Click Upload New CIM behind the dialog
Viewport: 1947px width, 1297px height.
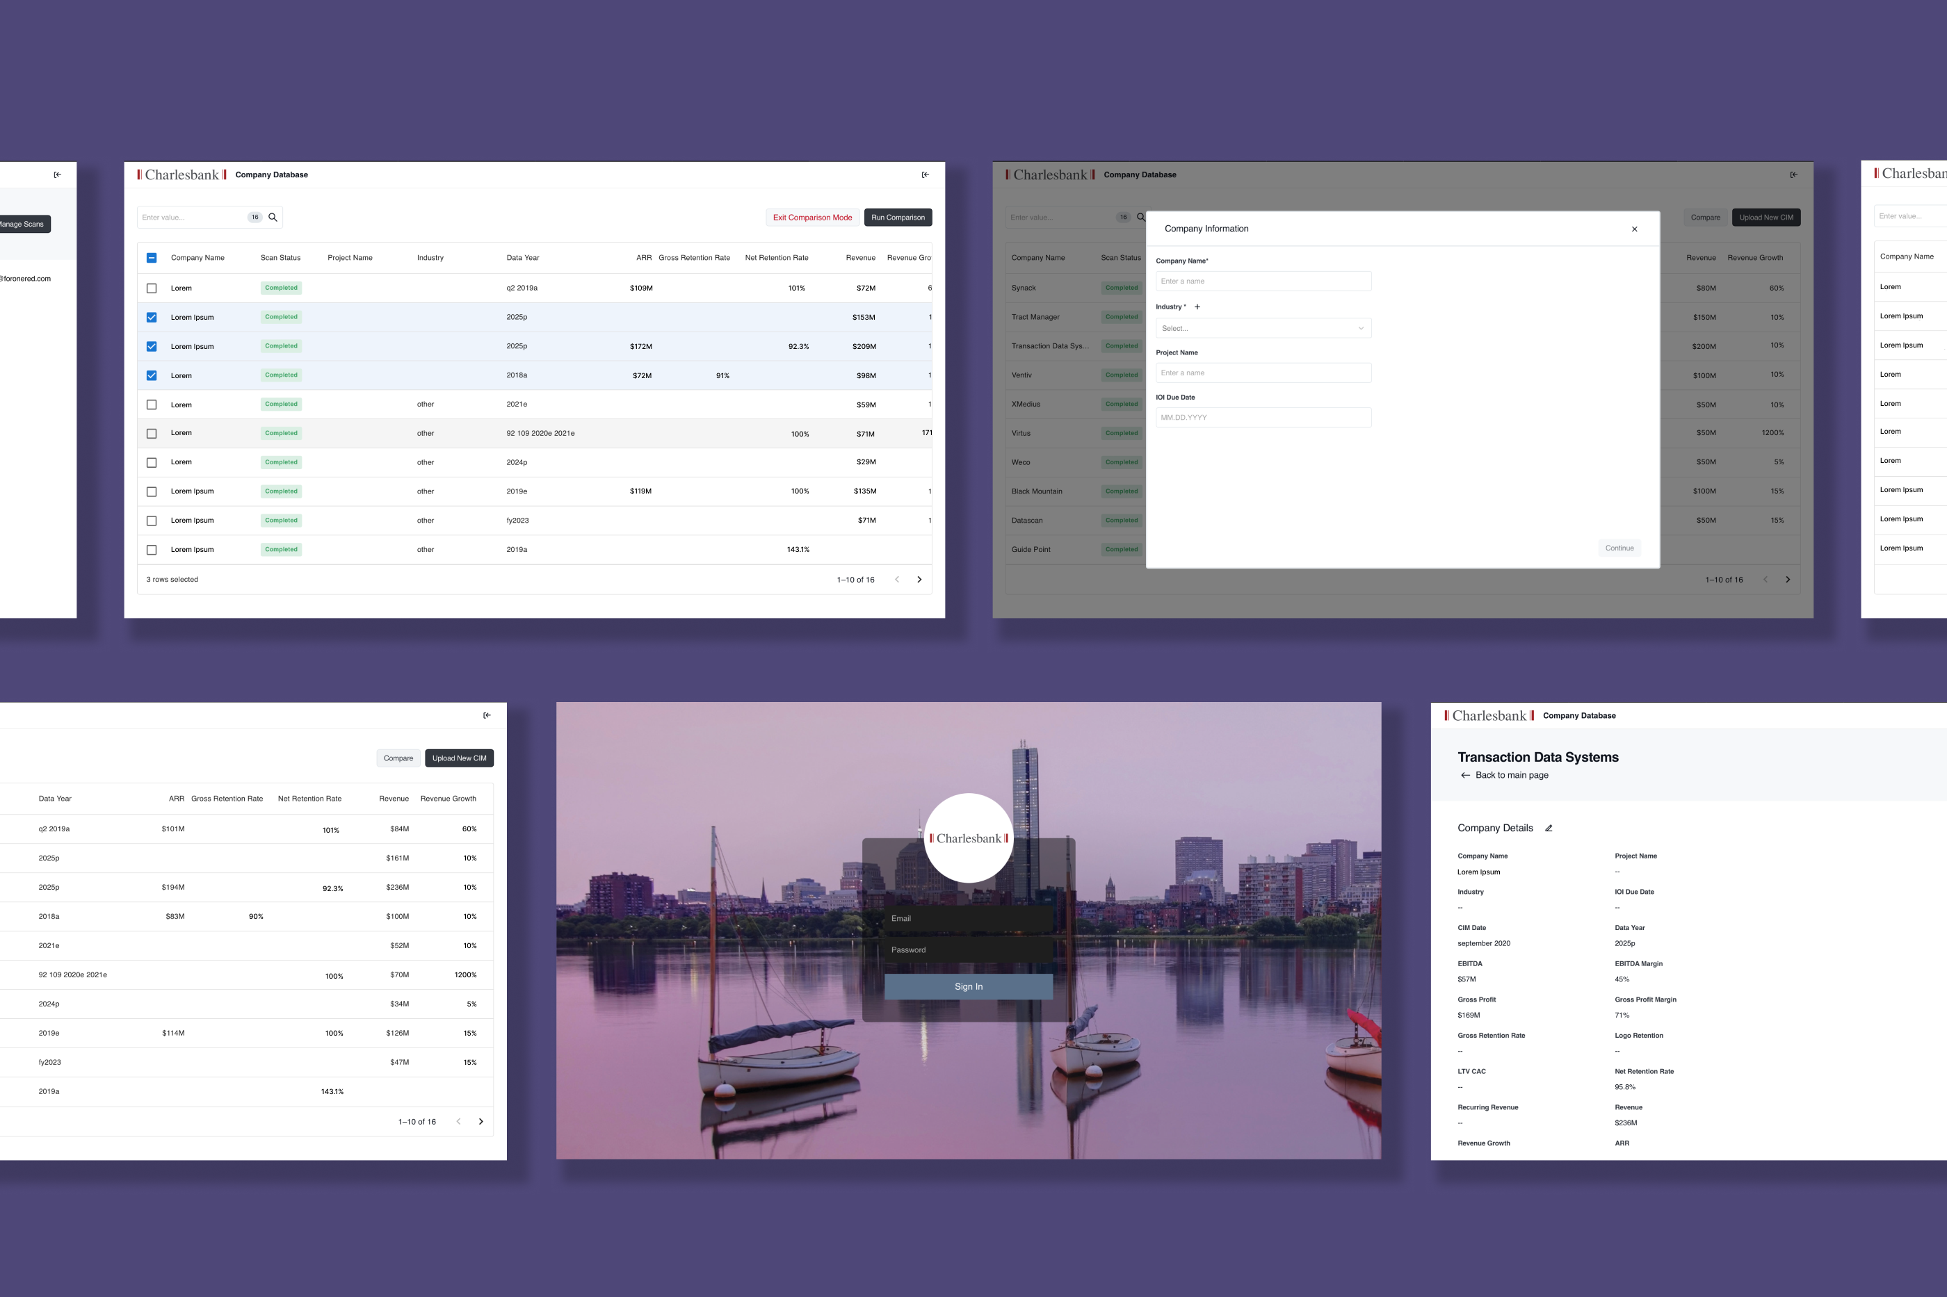pos(1766,218)
